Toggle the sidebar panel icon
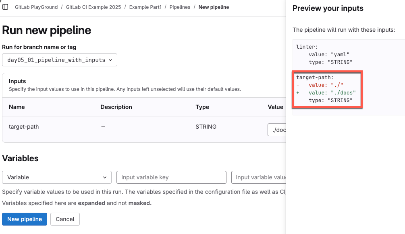 [6, 7]
